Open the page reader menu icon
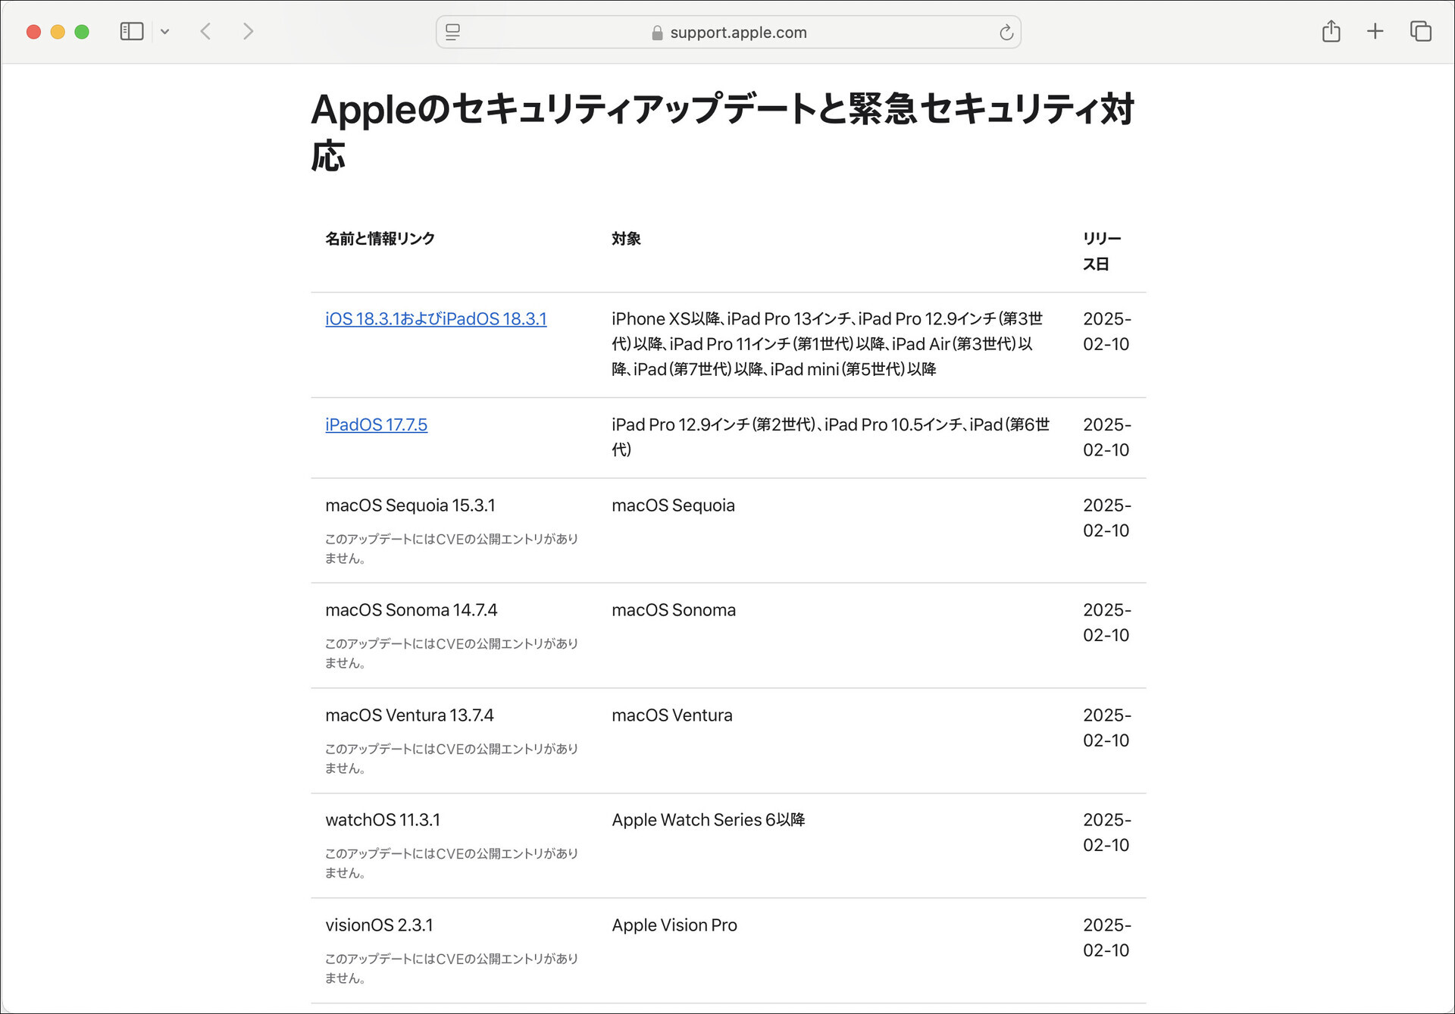The height and width of the screenshot is (1014, 1455). tap(452, 32)
